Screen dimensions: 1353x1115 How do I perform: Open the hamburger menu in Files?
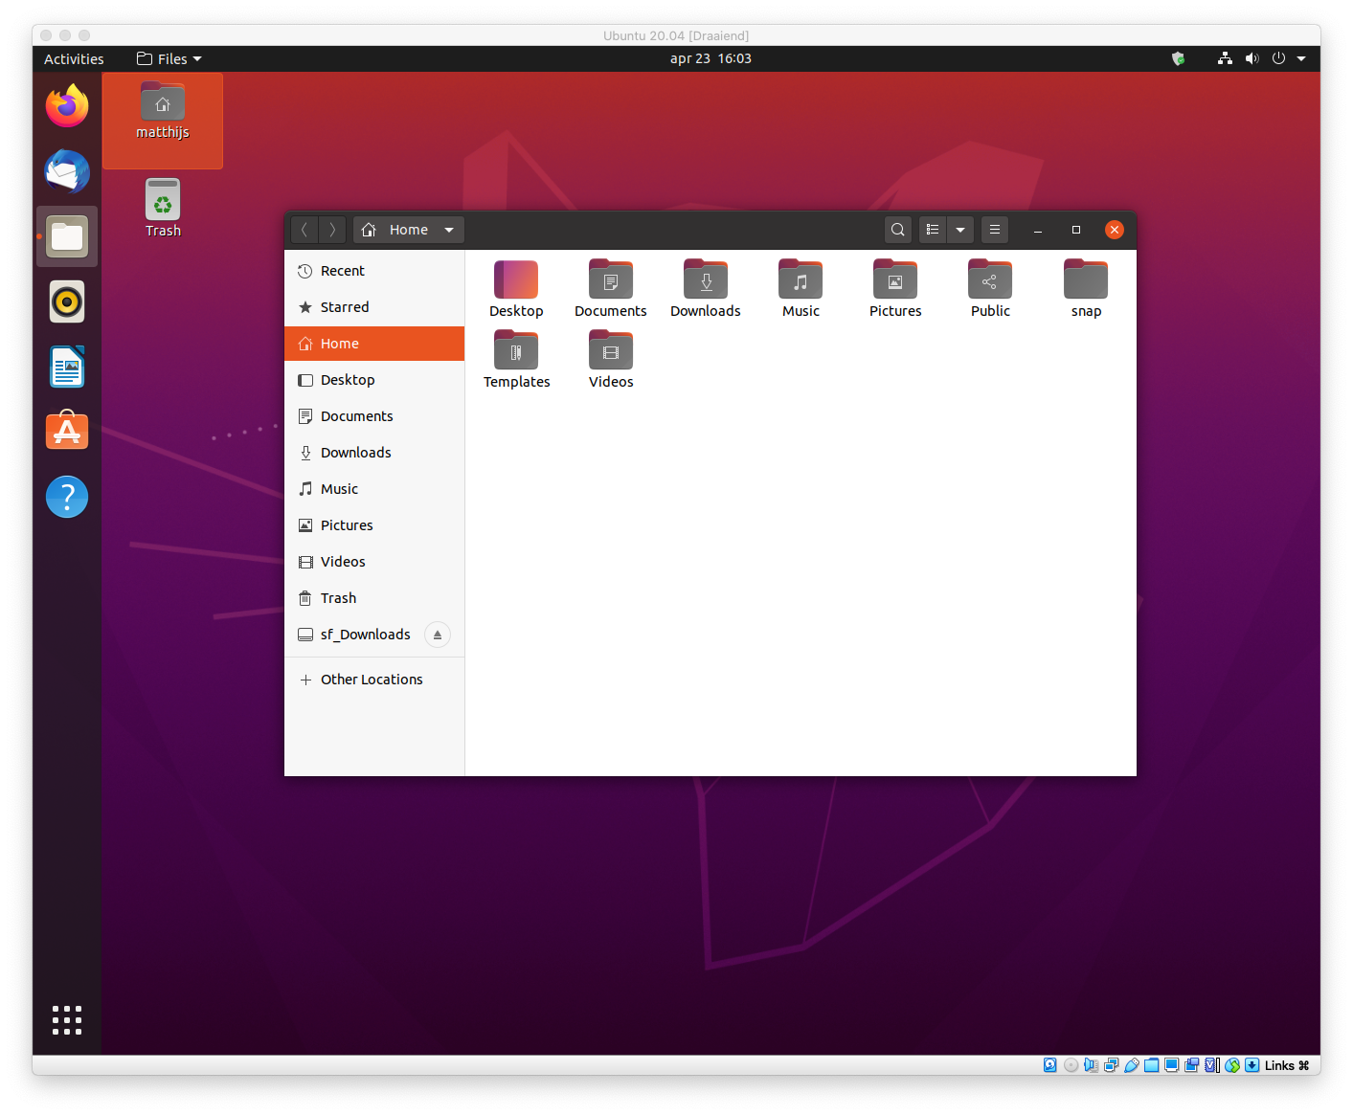tap(995, 230)
